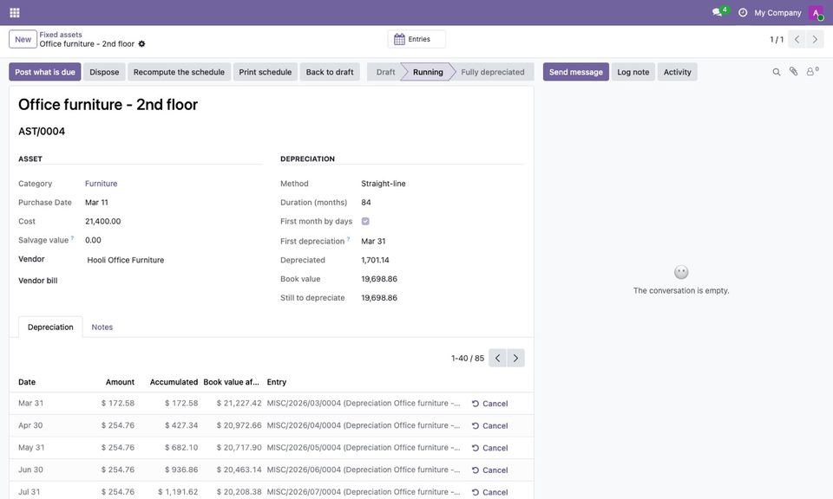Open the activities clock icon
833x499 pixels.
pyautogui.click(x=742, y=12)
